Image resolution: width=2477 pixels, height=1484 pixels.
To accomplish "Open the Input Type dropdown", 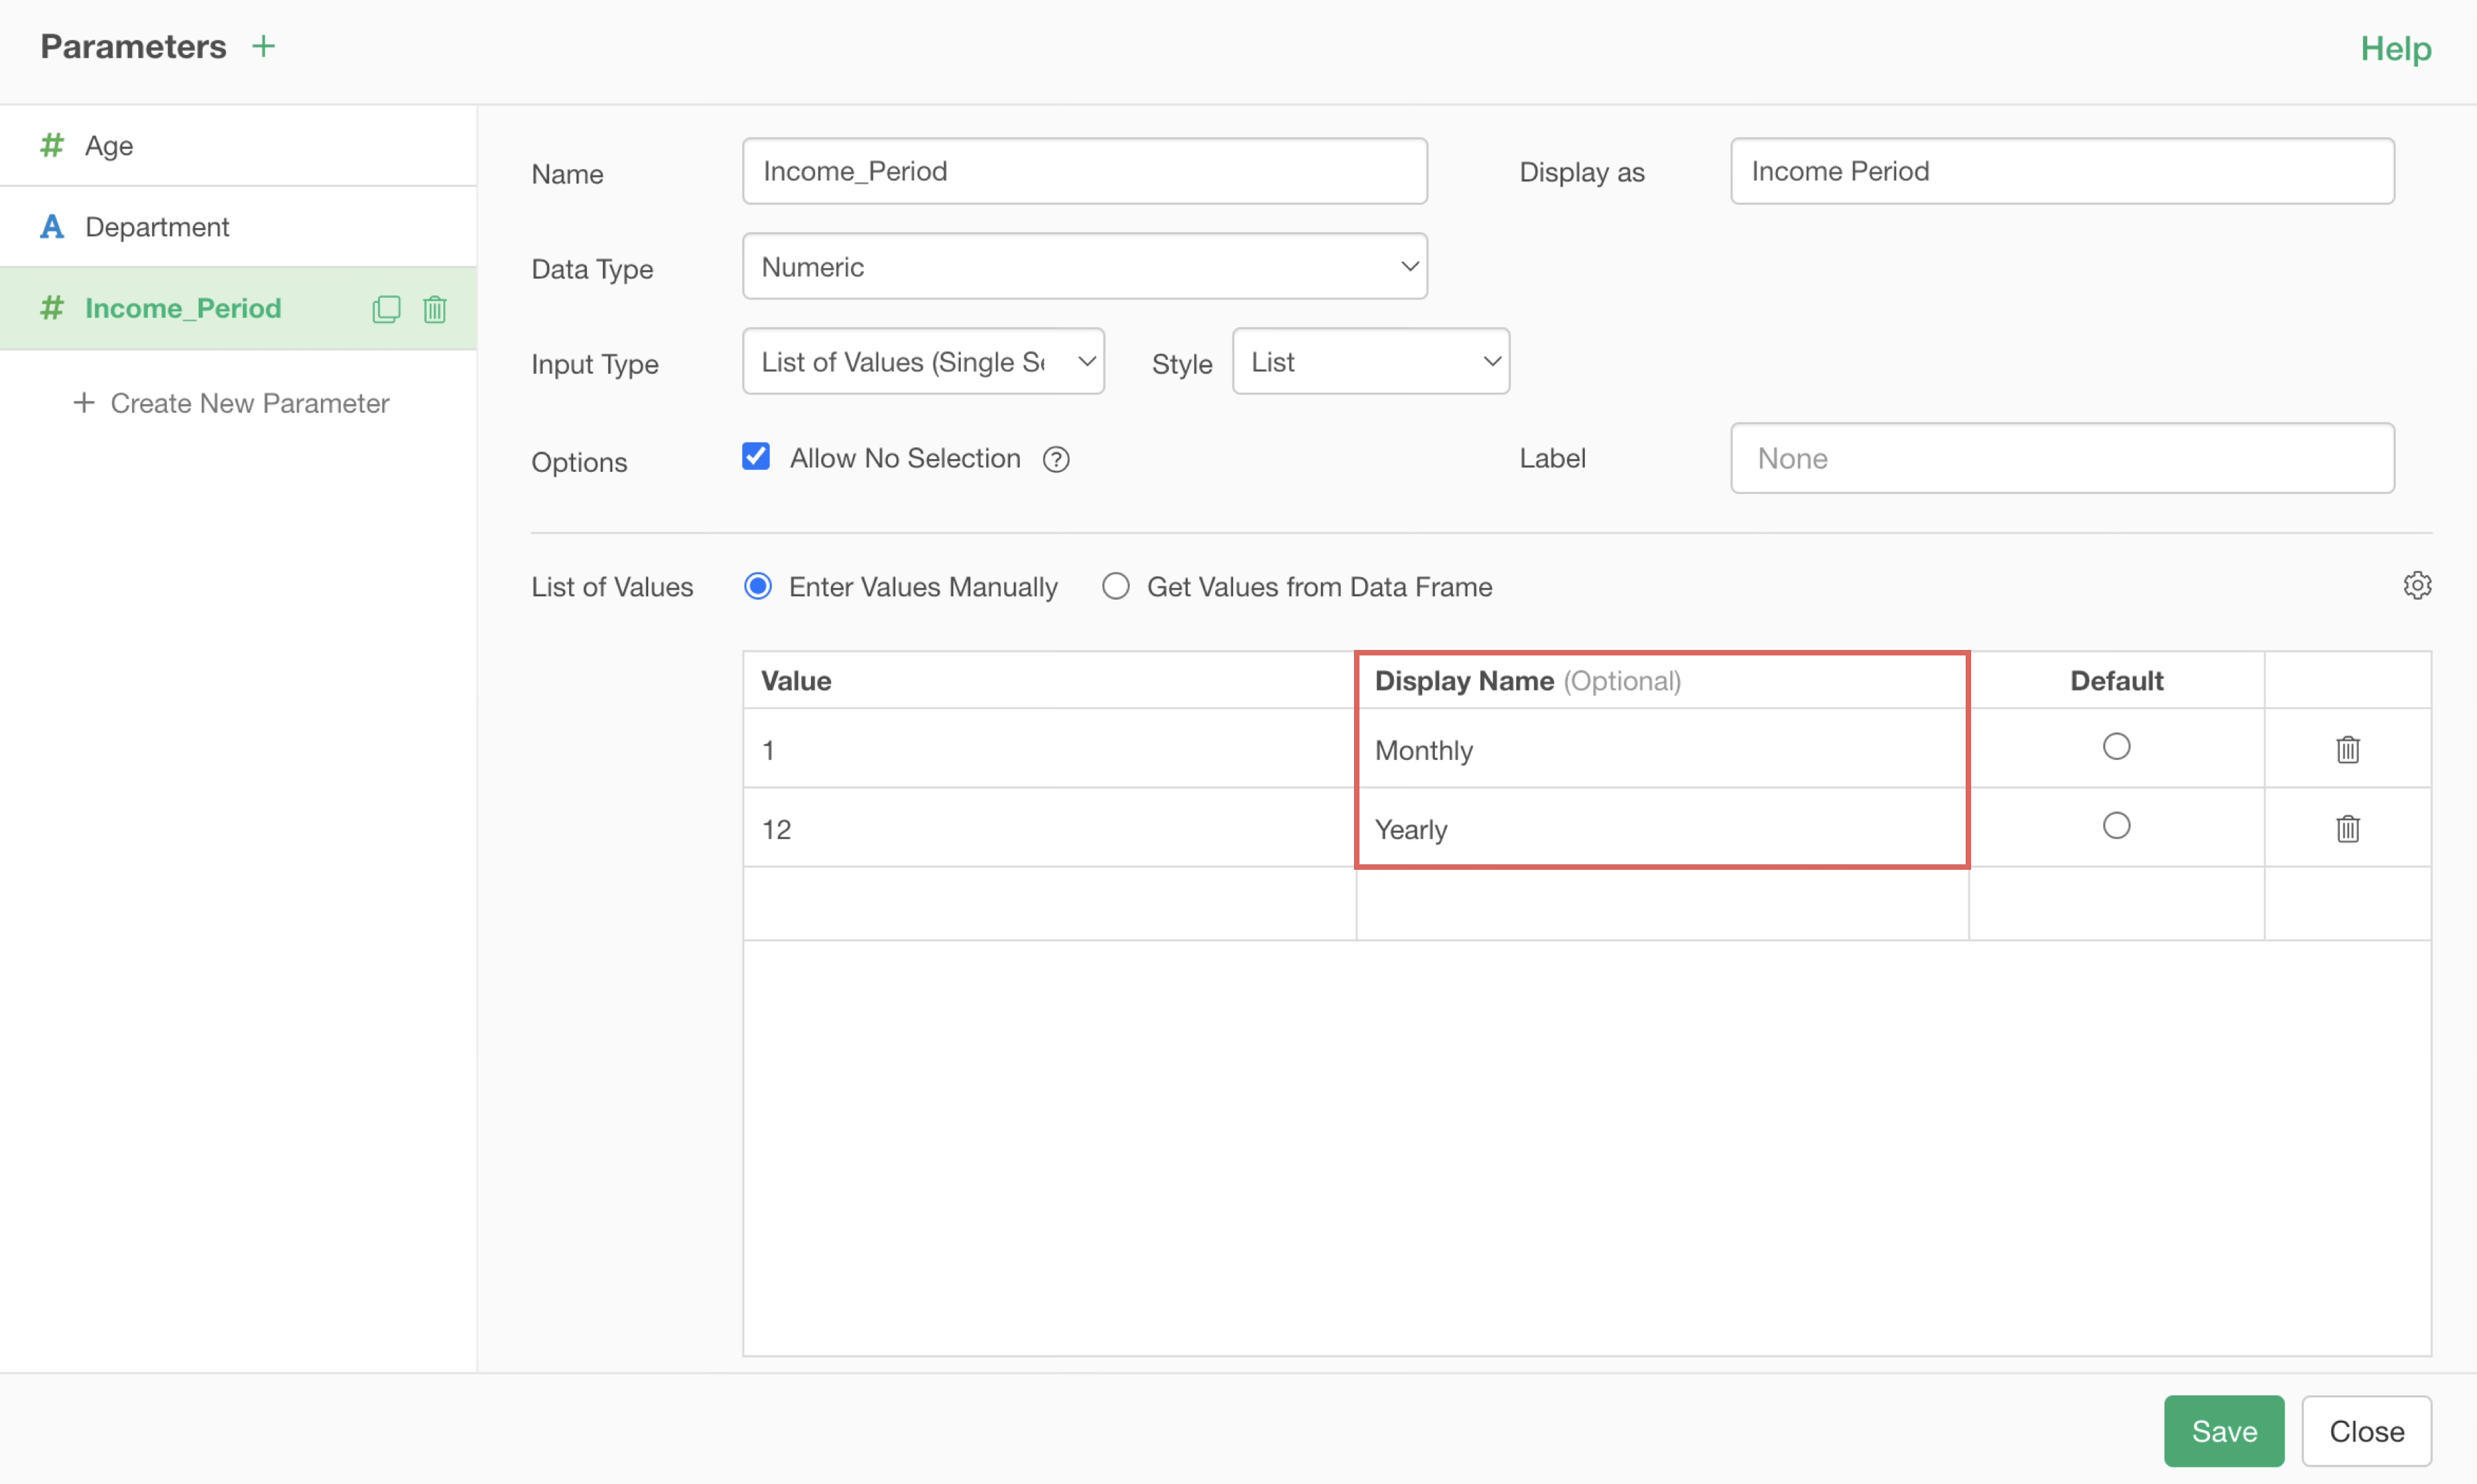I will pos(923,361).
